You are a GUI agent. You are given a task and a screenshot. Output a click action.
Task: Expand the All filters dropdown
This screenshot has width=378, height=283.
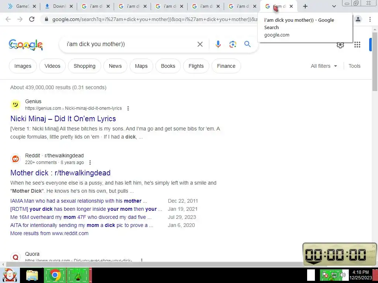tap(324, 66)
